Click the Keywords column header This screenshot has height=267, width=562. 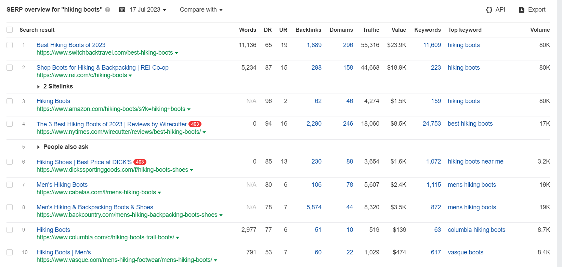click(x=428, y=30)
